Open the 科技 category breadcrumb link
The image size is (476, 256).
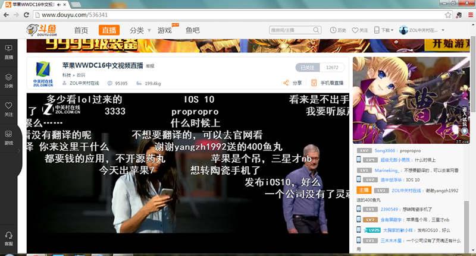click(67, 75)
